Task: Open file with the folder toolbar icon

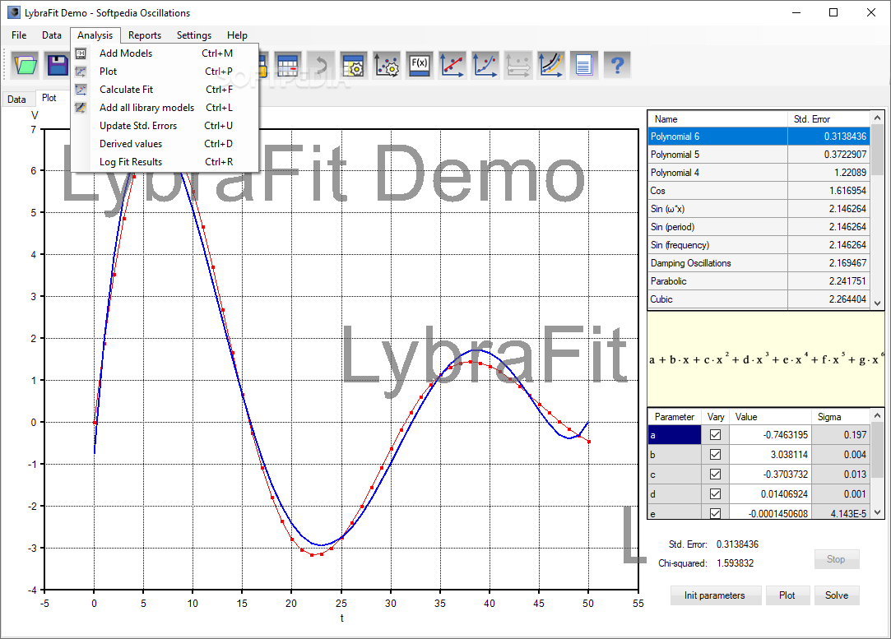Action: 25,65
